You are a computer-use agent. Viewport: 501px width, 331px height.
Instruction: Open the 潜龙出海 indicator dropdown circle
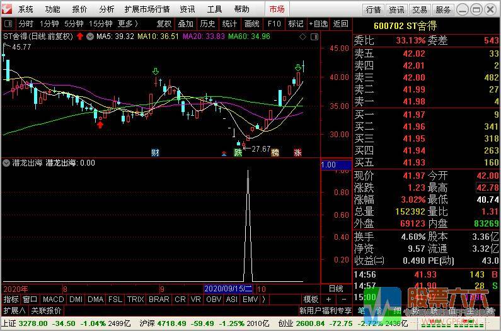coord(6,163)
